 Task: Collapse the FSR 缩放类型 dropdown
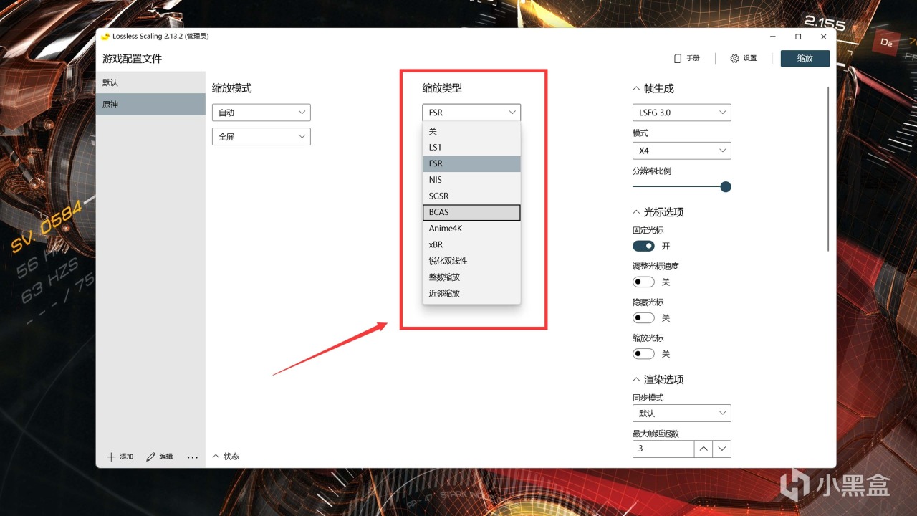pos(471,113)
